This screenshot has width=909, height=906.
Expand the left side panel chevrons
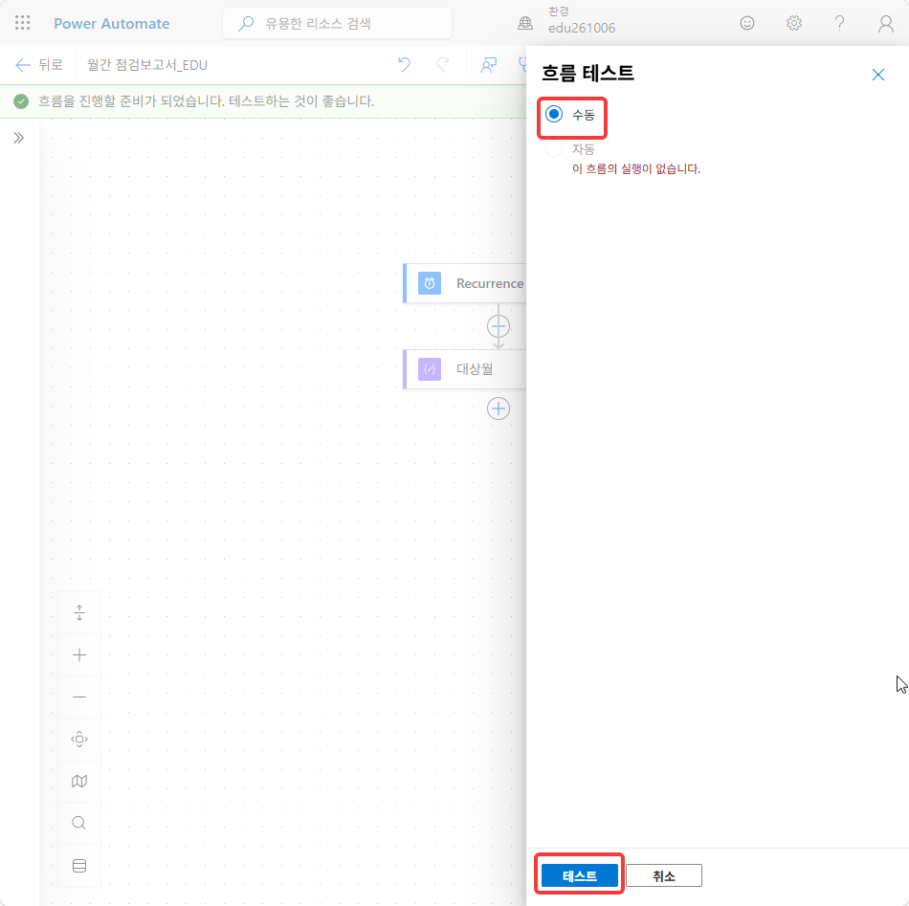click(x=18, y=138)
